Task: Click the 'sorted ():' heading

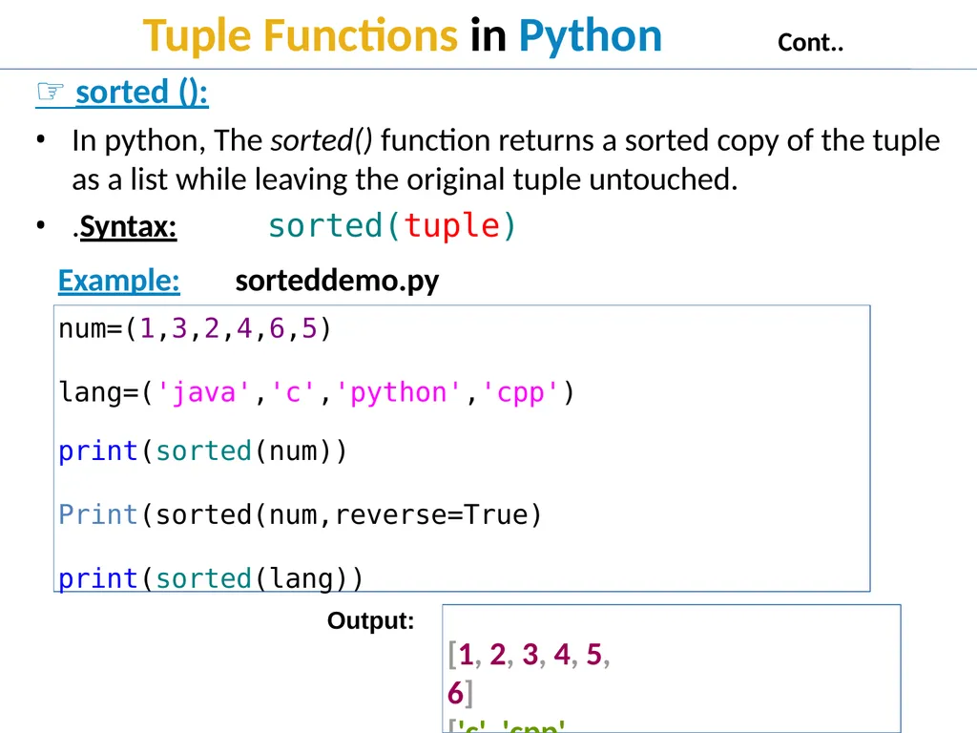Action: click(x=141, y=93)
